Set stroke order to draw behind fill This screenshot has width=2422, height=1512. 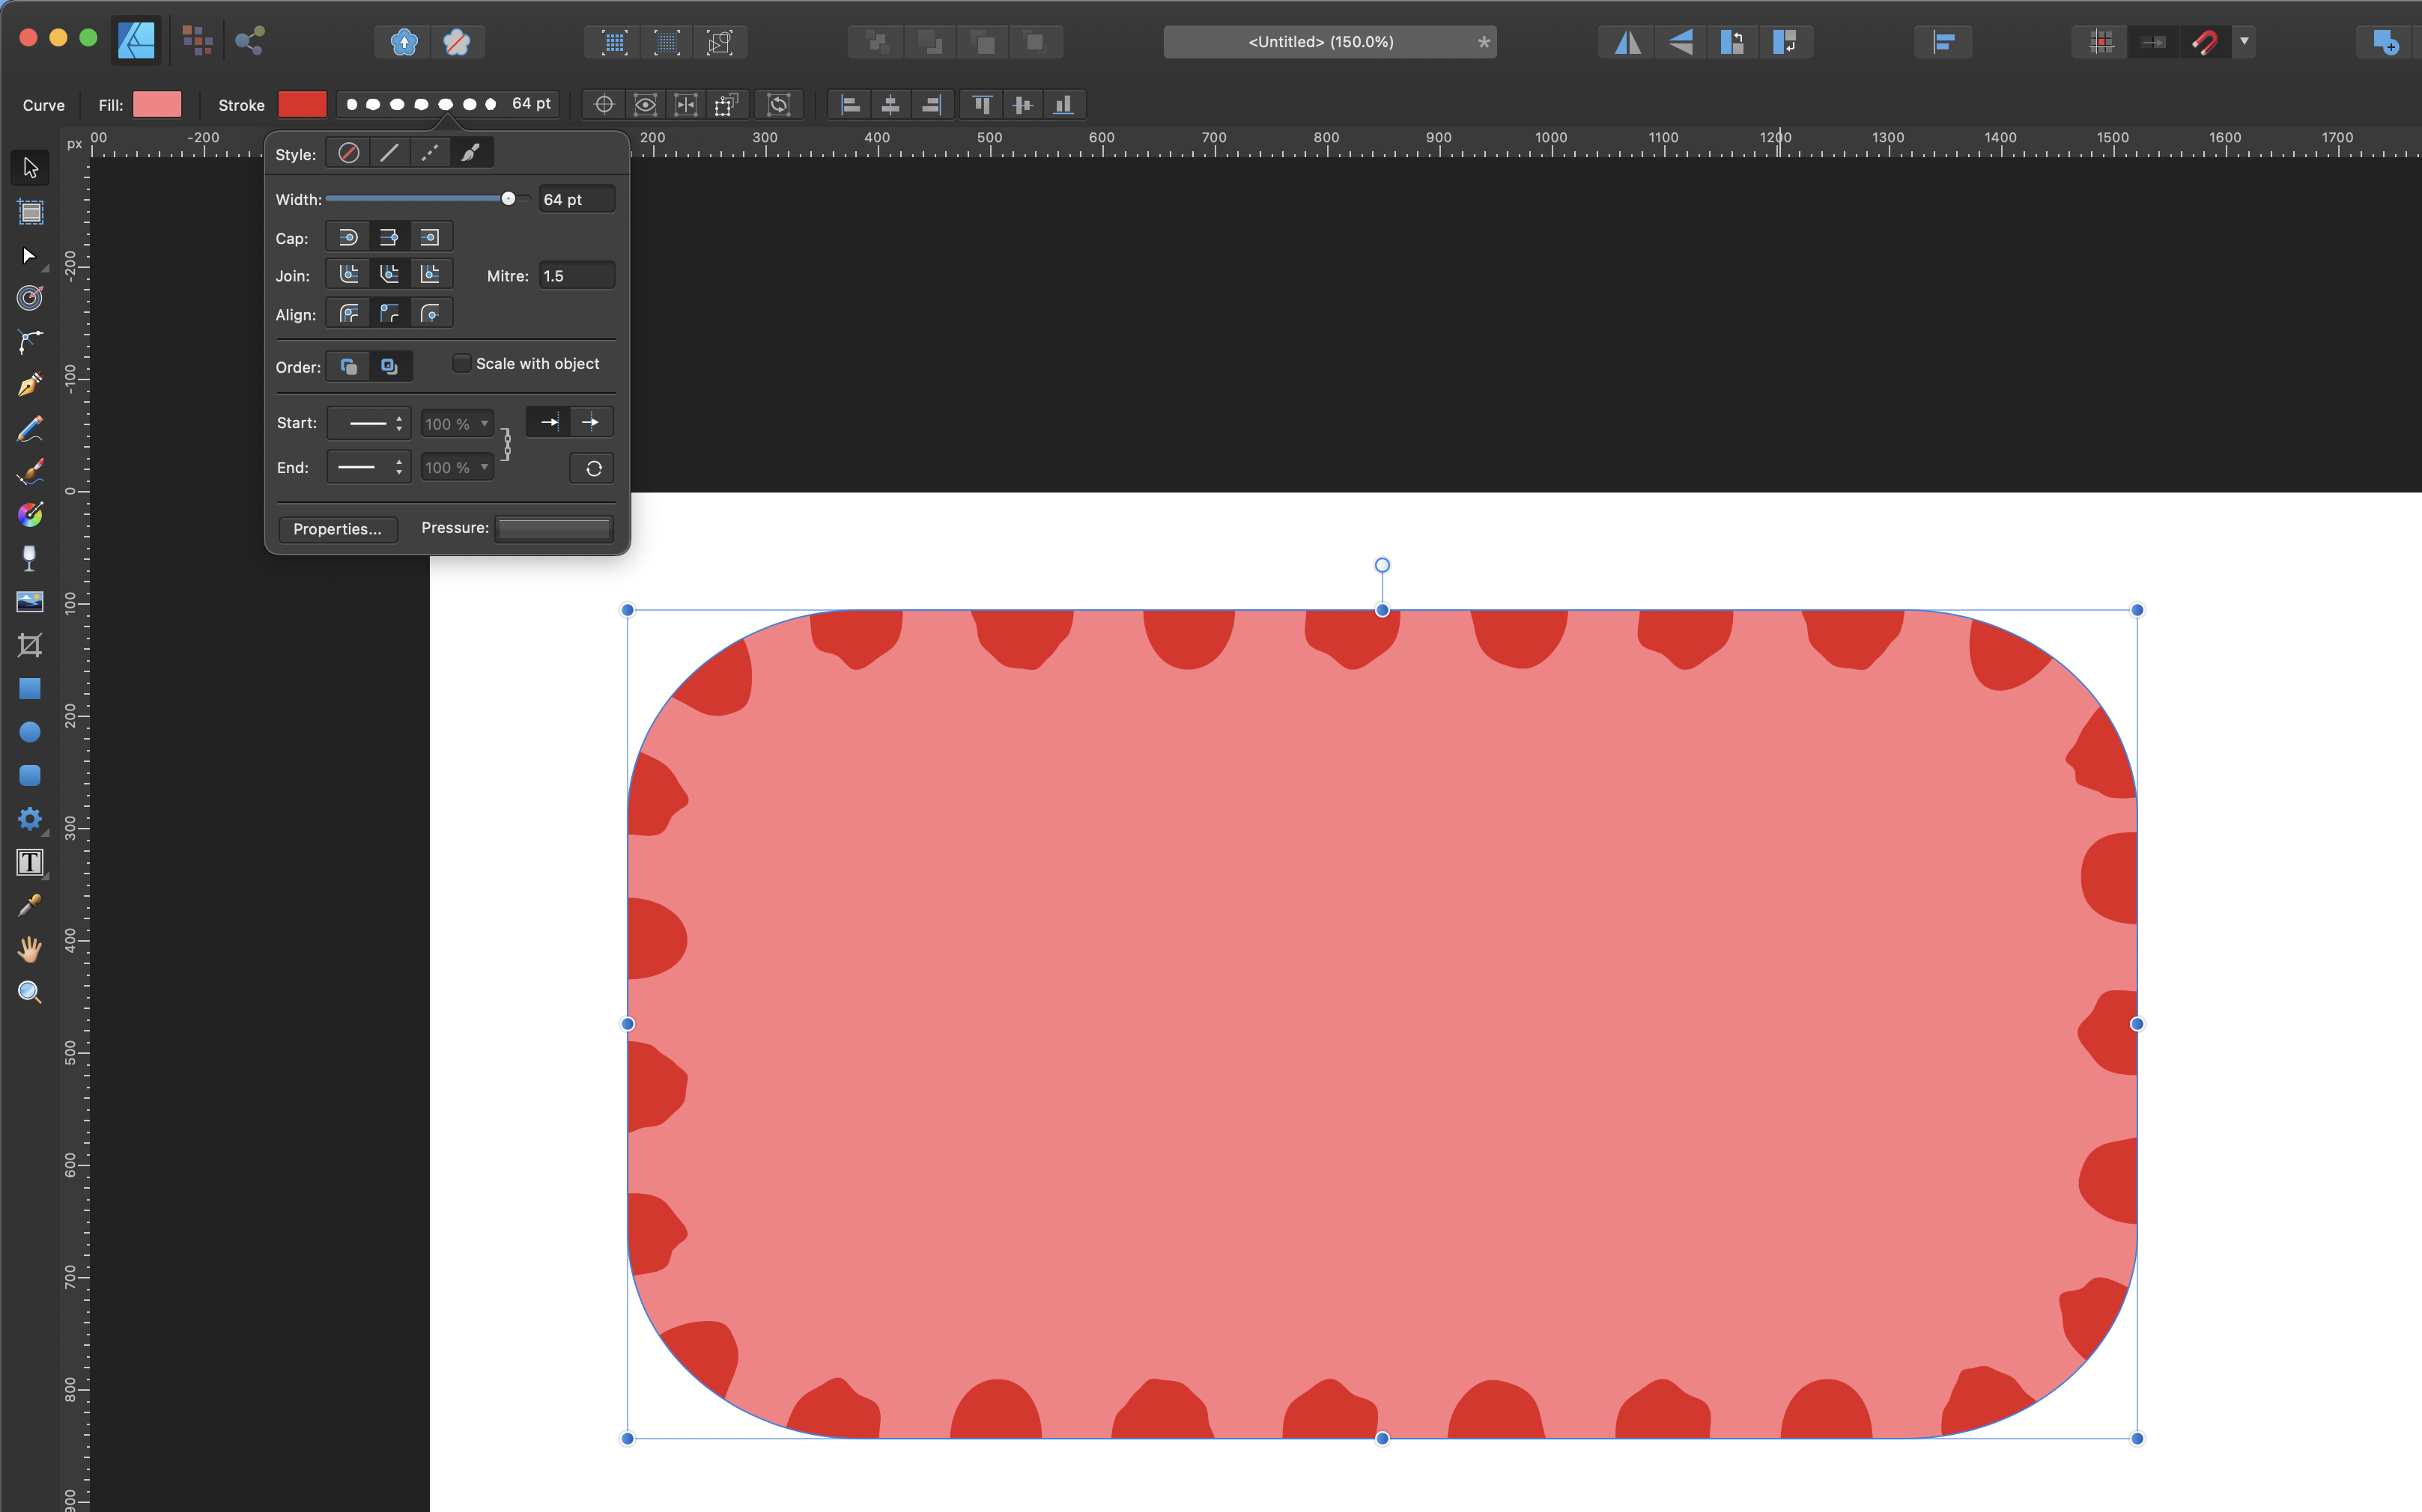coord(348,366)
